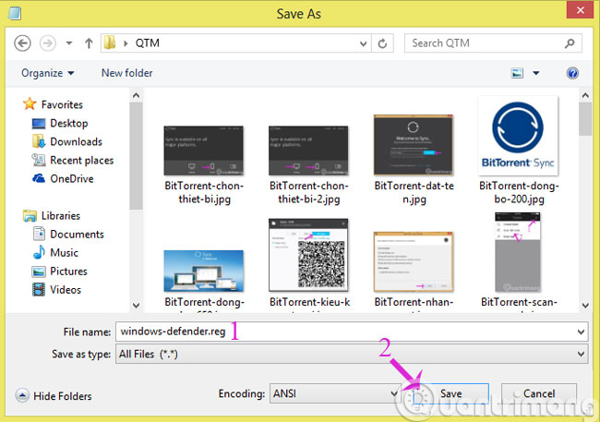Open Downloads in the navigation pane
The image size is (600, 422).
point(76,141)
